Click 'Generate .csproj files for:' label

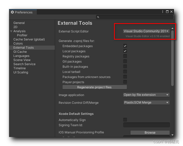click(x=76, y=41)
